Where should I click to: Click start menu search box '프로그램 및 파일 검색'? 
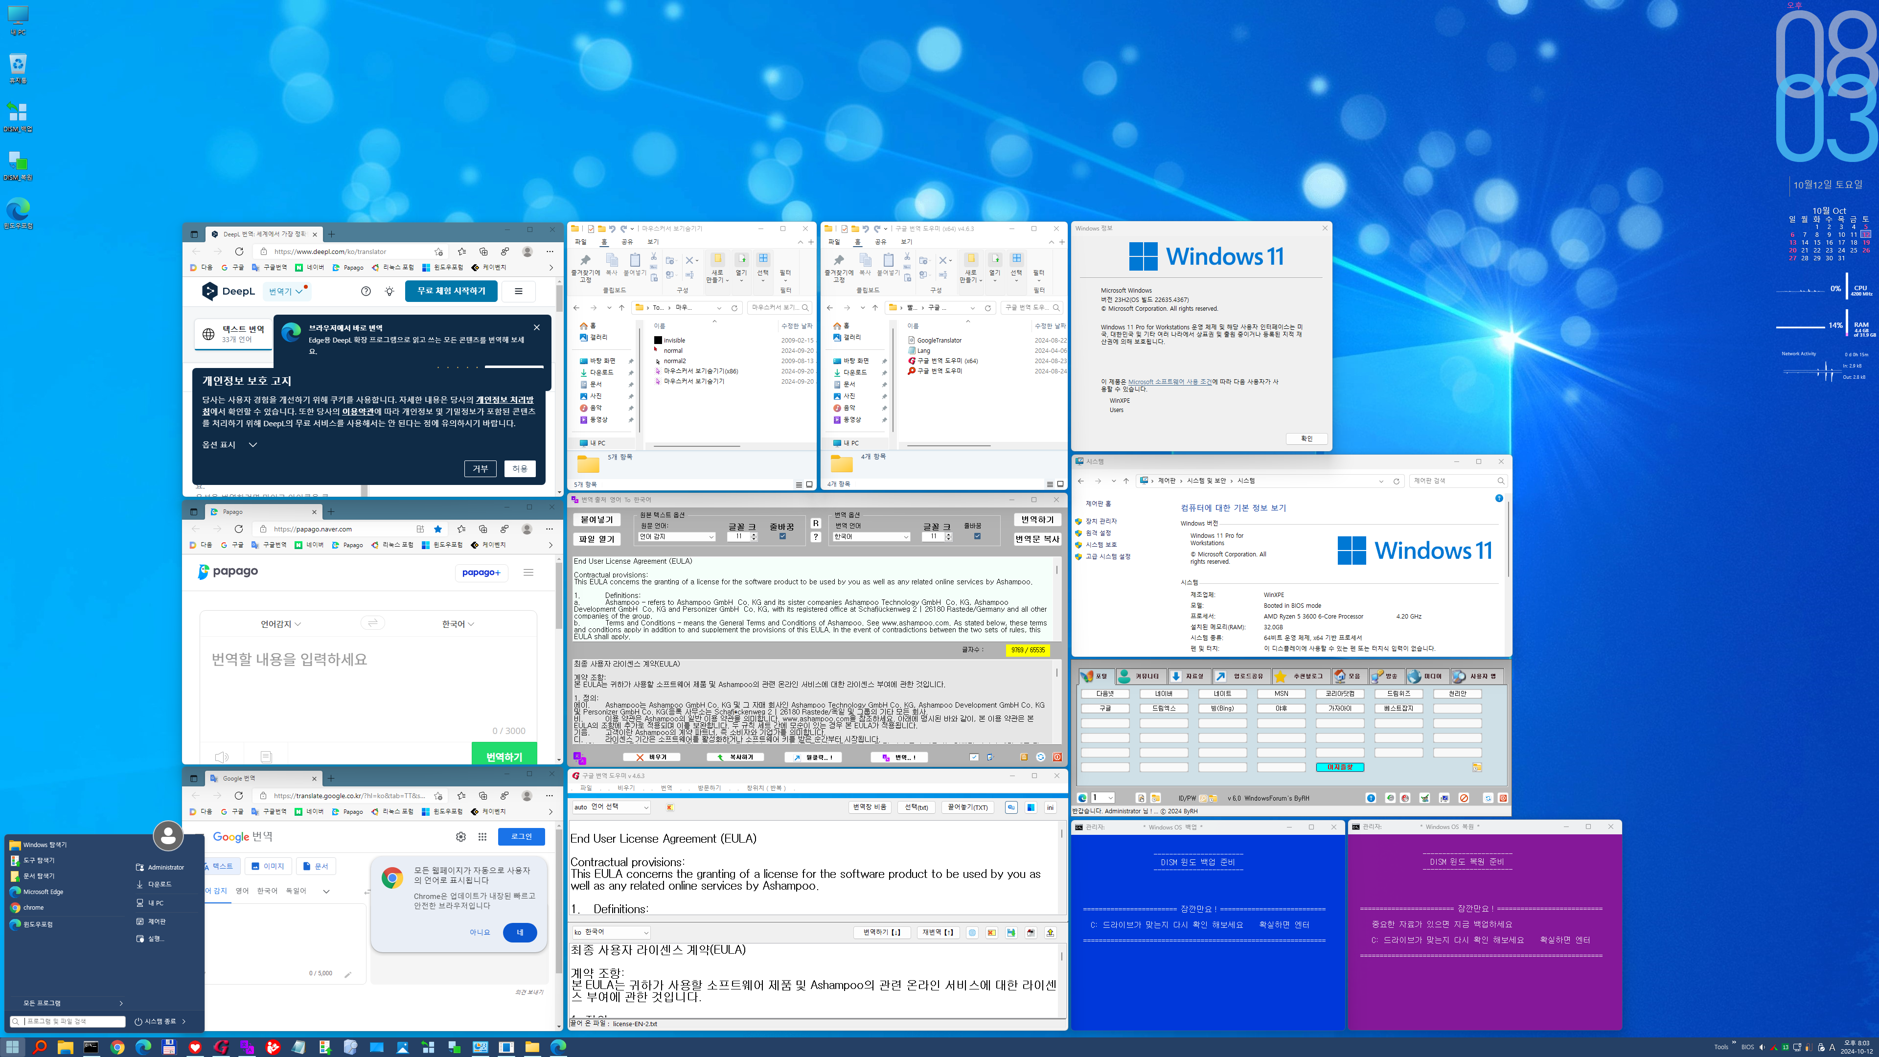point(67,1021)
